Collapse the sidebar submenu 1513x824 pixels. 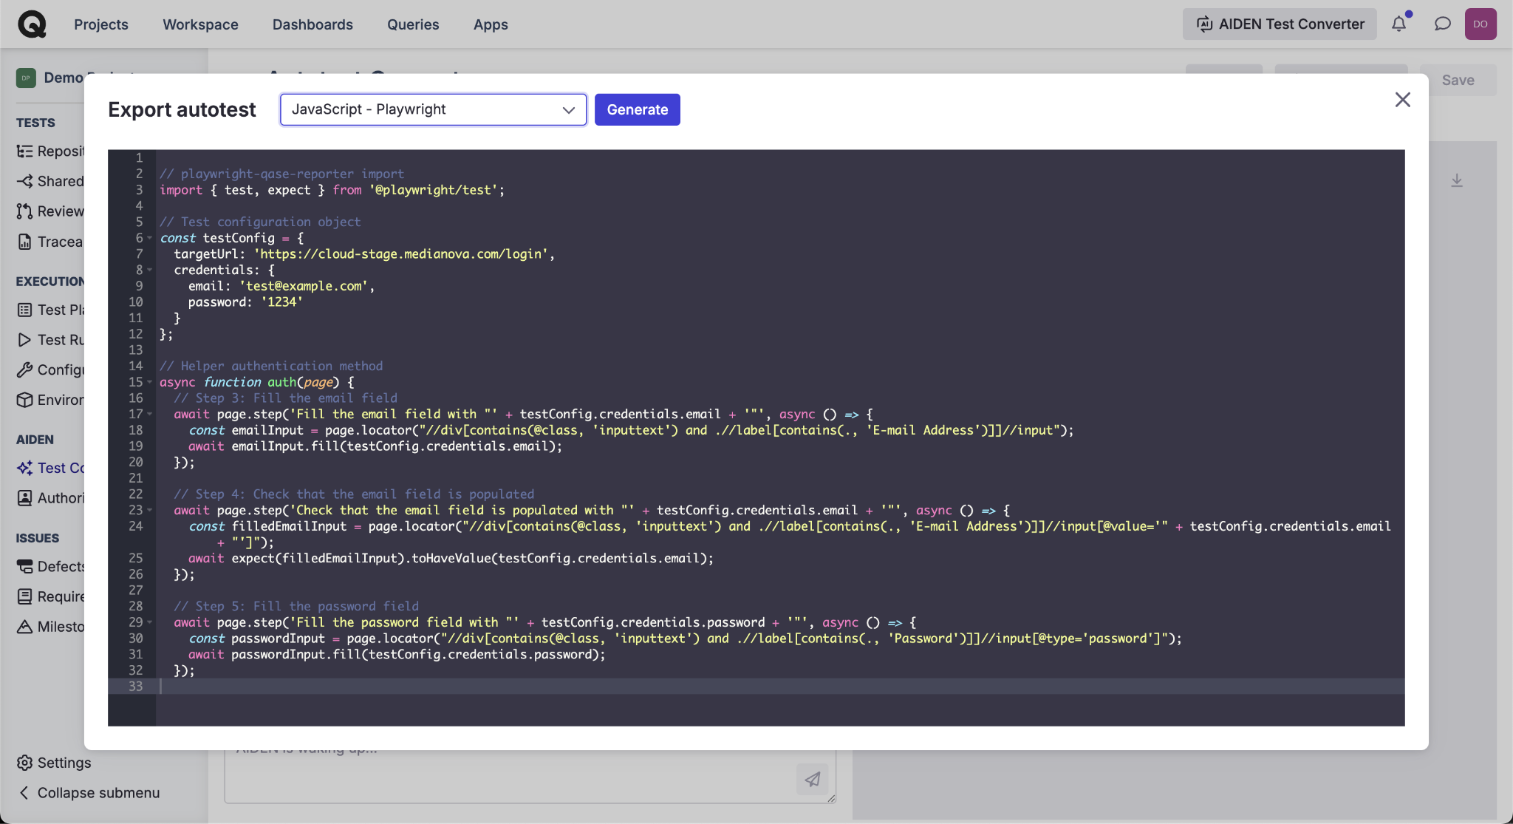[x=89, y=793]
